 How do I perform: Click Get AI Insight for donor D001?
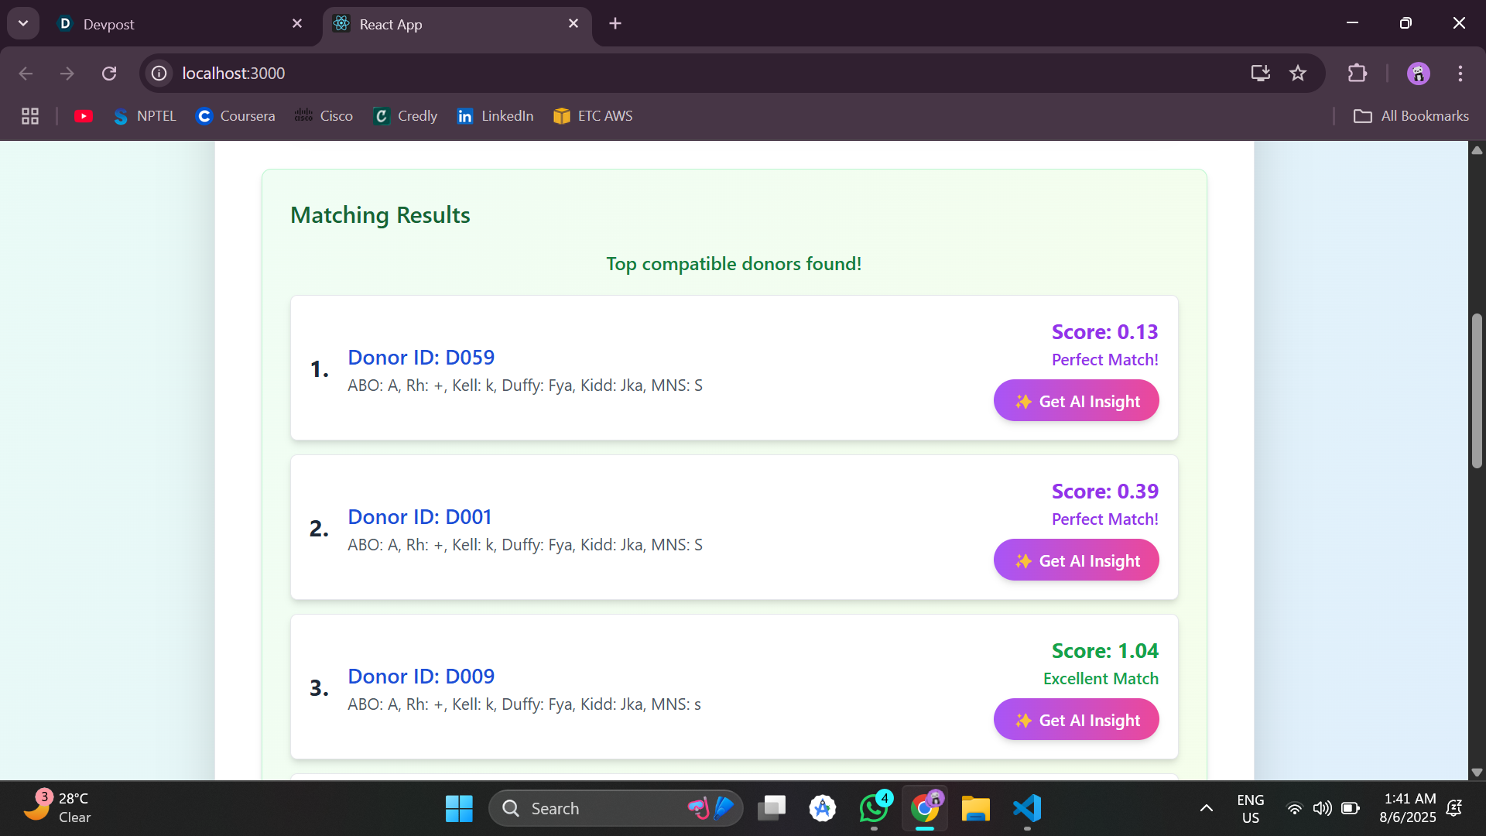pyautogui.click(x=1076, y=560)
